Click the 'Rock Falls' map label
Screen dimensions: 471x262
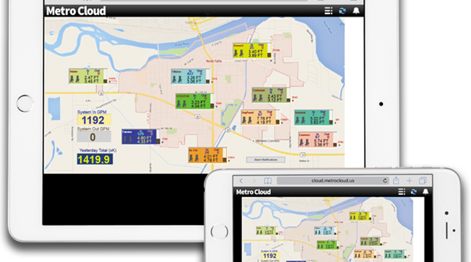(214, 61)
